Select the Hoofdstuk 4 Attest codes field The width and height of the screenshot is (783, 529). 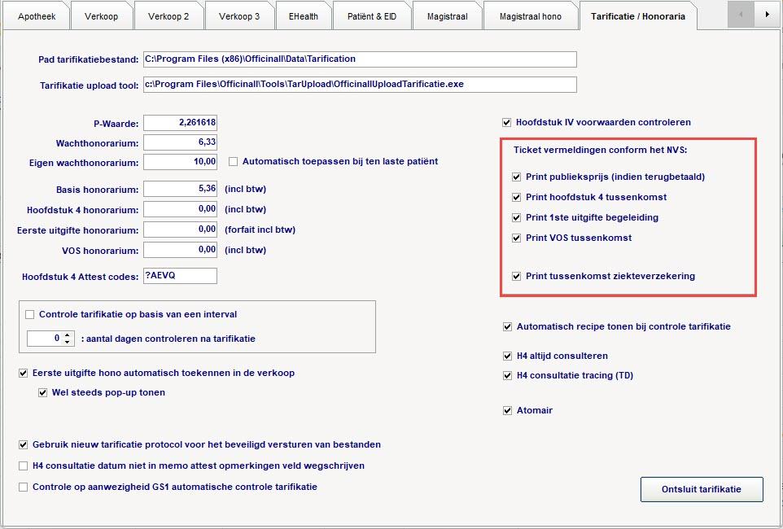coord(179,276)
